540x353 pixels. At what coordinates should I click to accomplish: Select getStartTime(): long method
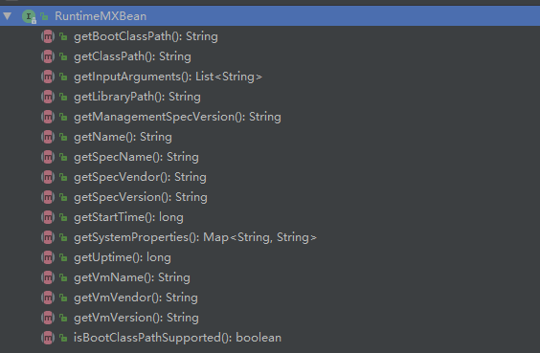[128, 217]
